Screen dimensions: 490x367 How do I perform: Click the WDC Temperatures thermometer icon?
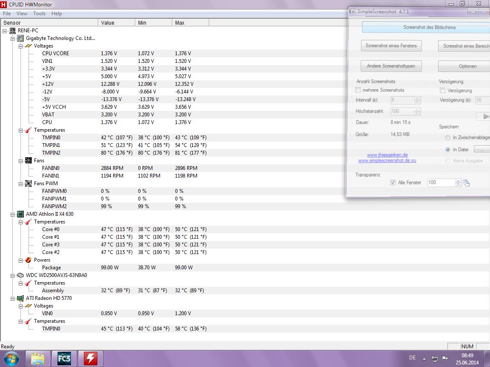tap(28, 283)
